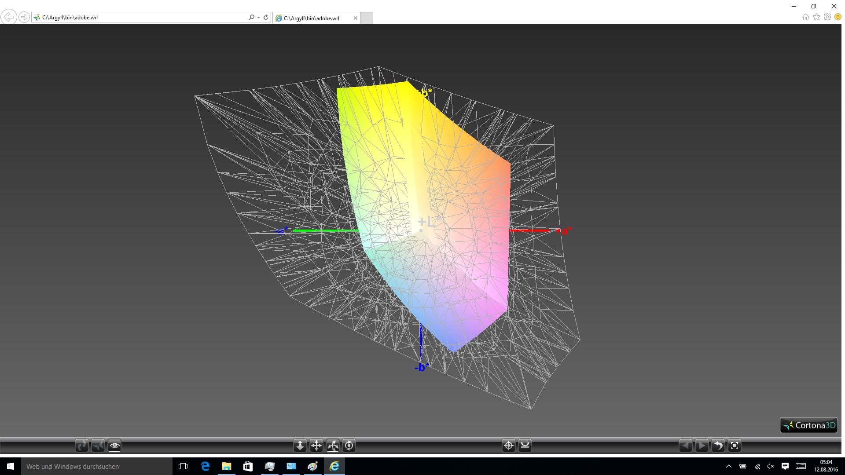Choose the Plan vertical-arrow movement tool

(x=300, y=446)
